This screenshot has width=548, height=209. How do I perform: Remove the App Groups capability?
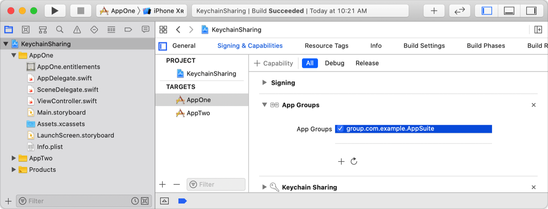[x=533, y=105]
